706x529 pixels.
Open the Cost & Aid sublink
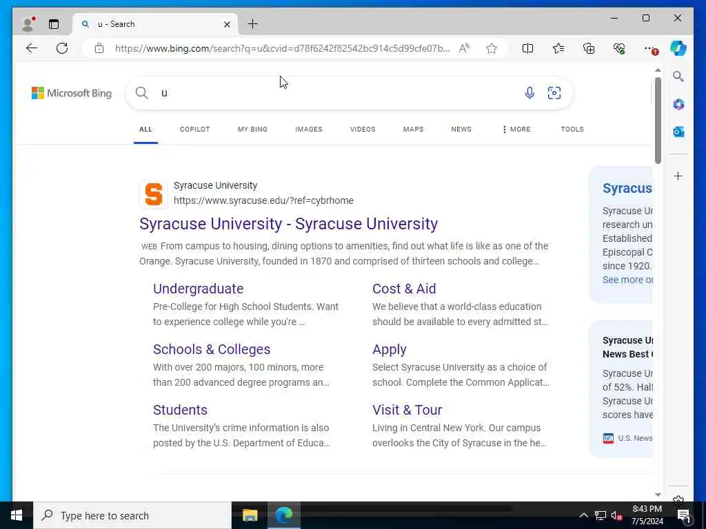[404, 289]
